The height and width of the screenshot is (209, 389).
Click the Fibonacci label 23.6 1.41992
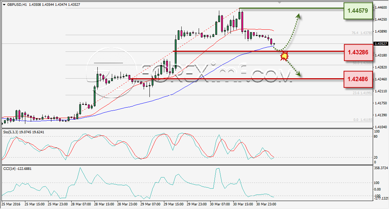(x=363, y=93)
